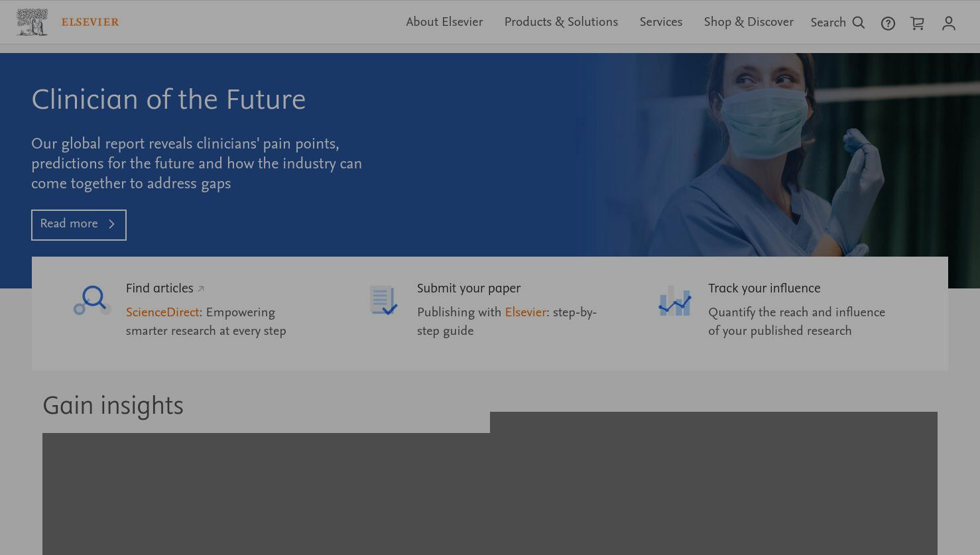
Task: Open the Shop & Discover menu
Action: pyautogui.click(x=749, y=22)
